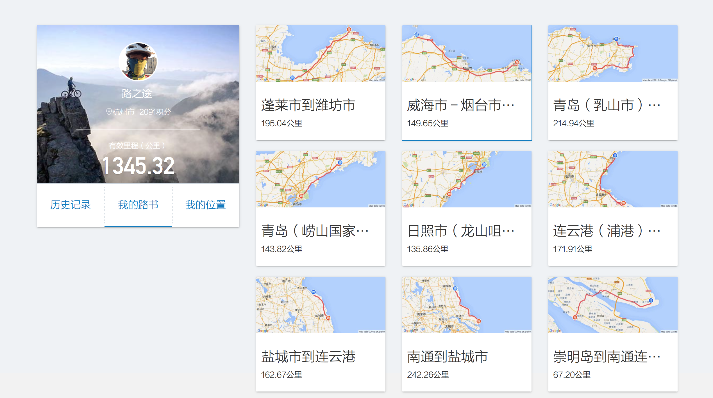Click the 日照市（龙山咀 route title
This screenshot has width=713, height=398.
(461, 231)
